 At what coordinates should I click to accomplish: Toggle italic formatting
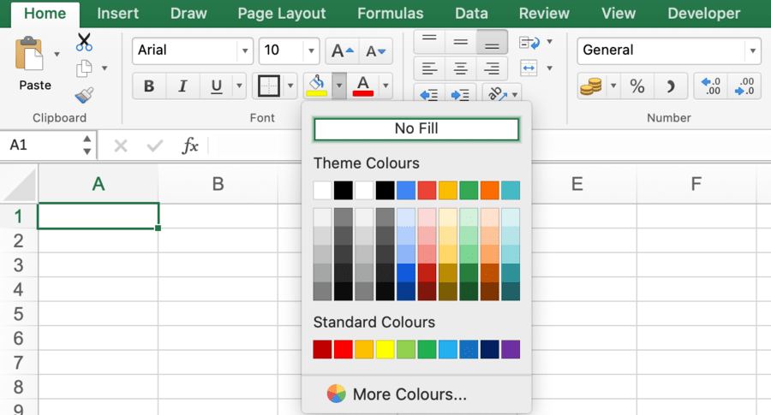[x=182, y=86]
